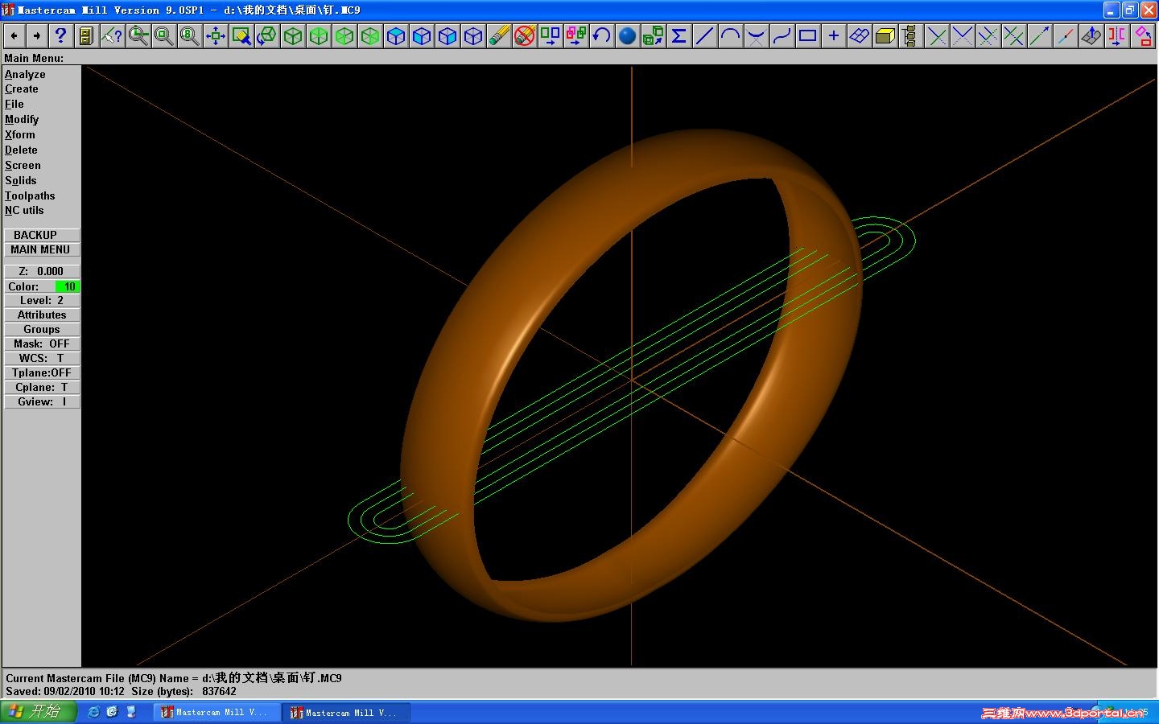This screenshot has height=724, width=1159.
Task: Select the Create Spline tool
Action: click(782, 35)
